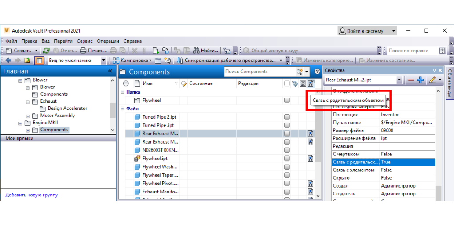Open the Перейти menu
454x235 pixels.
(x=63, y=41)
